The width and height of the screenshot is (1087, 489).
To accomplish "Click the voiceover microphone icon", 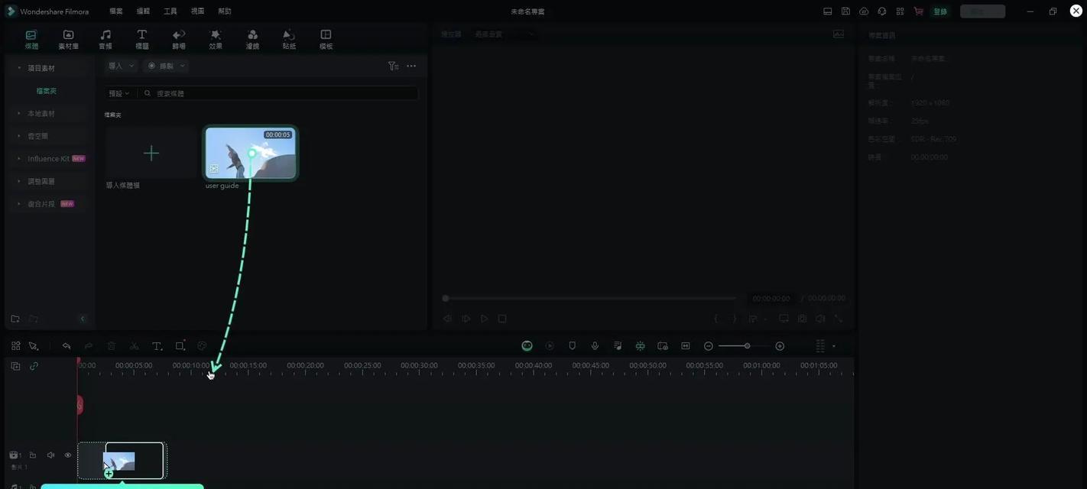I will pos(595,346).
